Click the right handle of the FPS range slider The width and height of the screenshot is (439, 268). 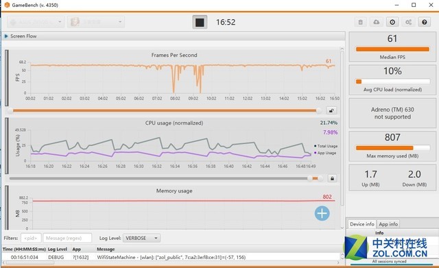tap(318, 110)
